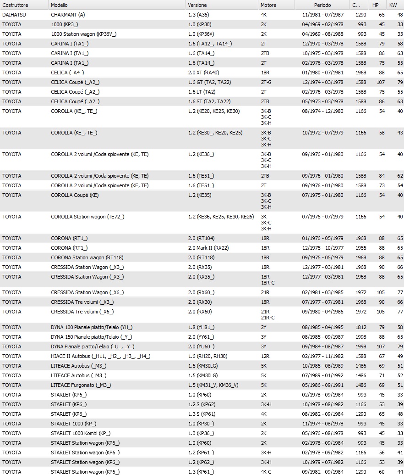Sort by the Costruttore column header
The width and height of the screenshot is (404, 475).
[24, 5]
